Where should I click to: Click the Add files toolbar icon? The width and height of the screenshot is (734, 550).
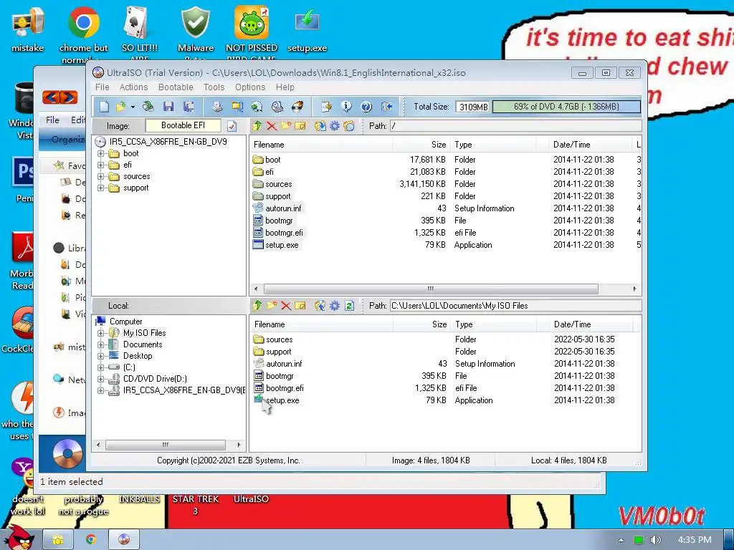326,107
